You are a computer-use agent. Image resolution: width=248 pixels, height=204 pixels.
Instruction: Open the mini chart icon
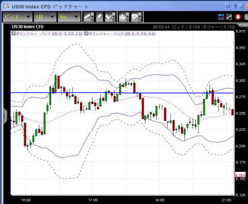pyautogui.click(x=229, y=17)
